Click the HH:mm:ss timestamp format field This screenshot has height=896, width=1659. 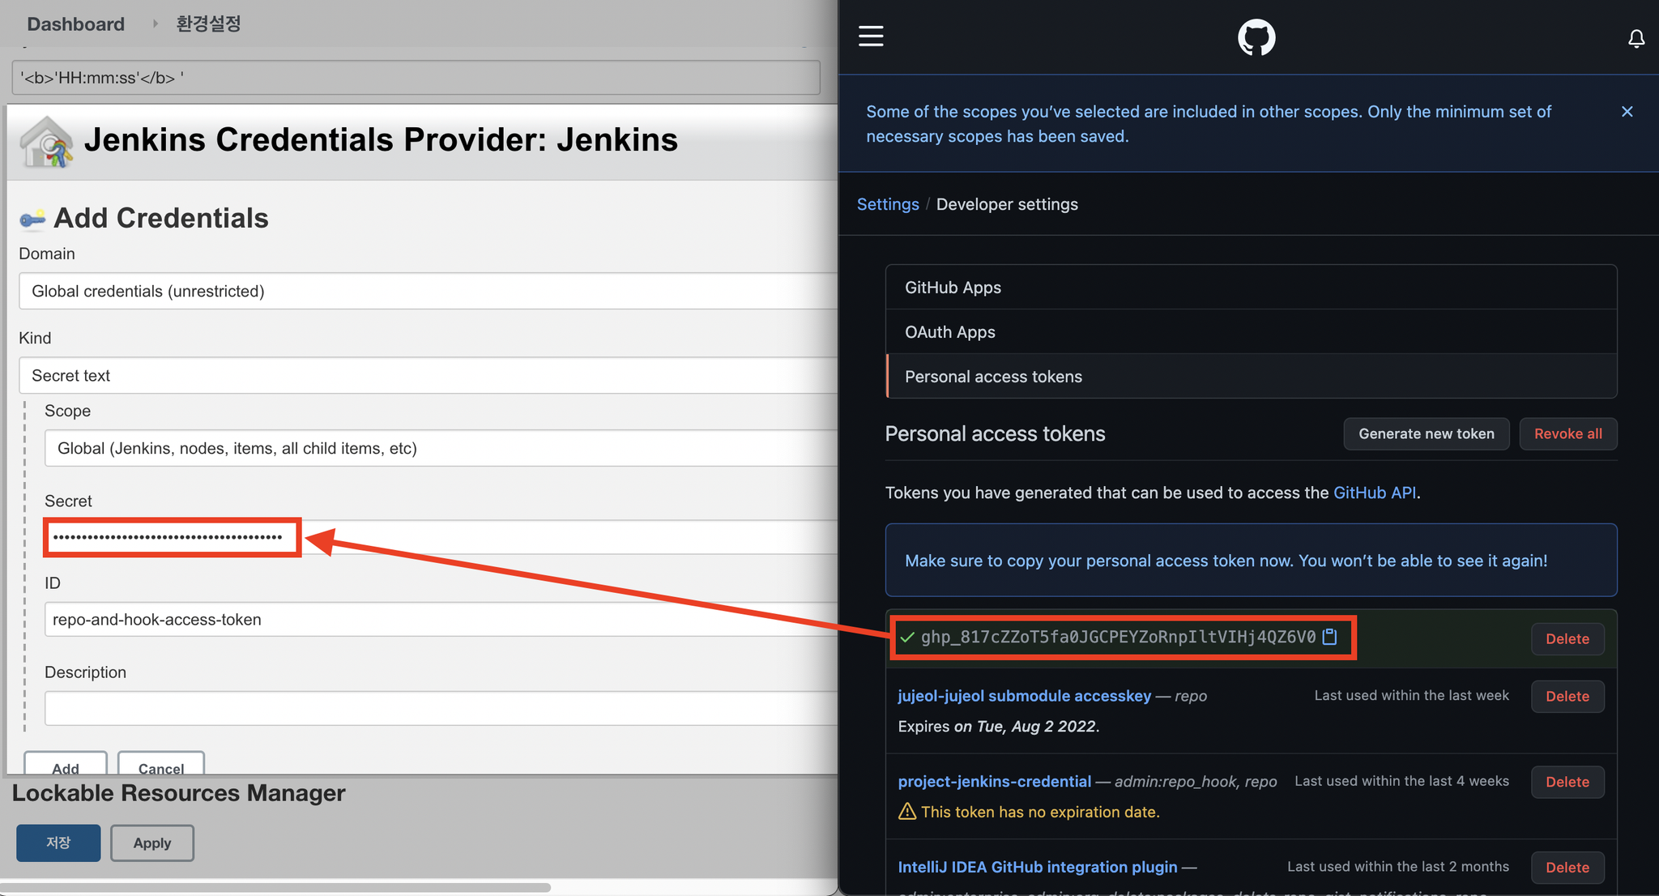pos(416,78)
